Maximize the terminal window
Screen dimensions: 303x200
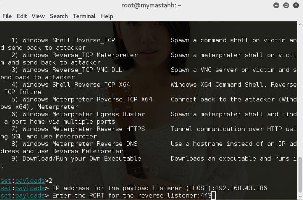(286, 5)
